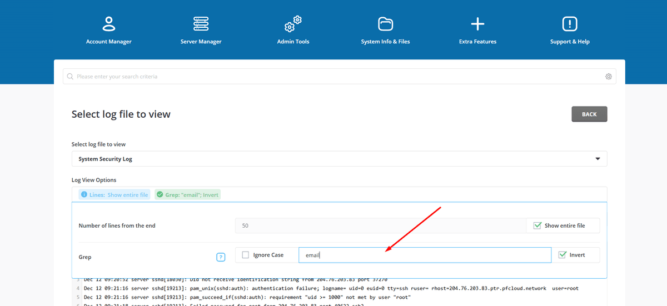Viewport: 667px width, 306px height.
Task: Select the Server Manager menu label
Action: pos(201,42)
